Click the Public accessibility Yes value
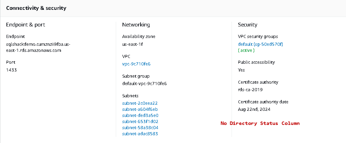This screenshot has height=143, width=346. click(241, 70)
